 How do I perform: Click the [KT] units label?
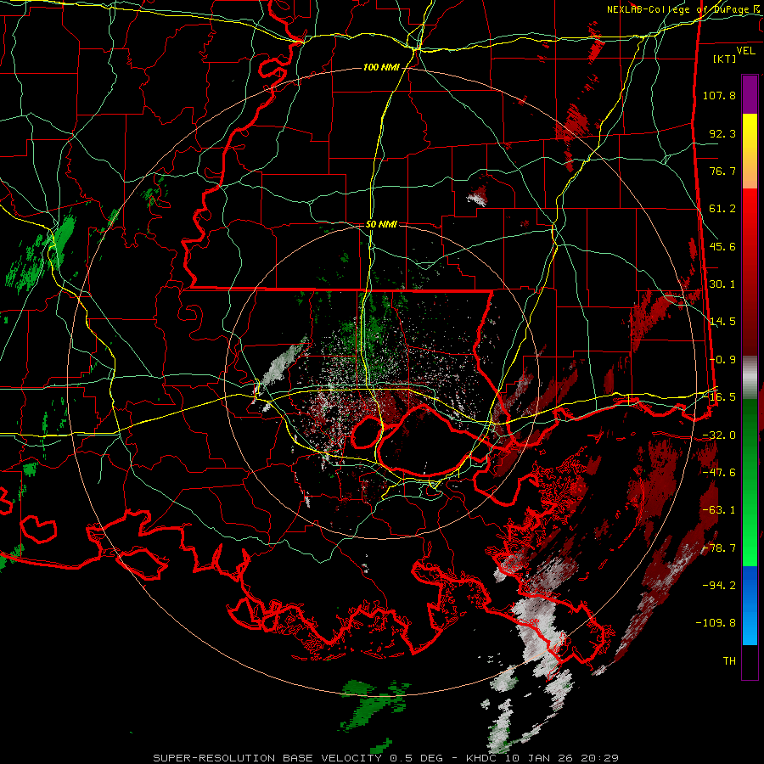(x=725, y=59)
